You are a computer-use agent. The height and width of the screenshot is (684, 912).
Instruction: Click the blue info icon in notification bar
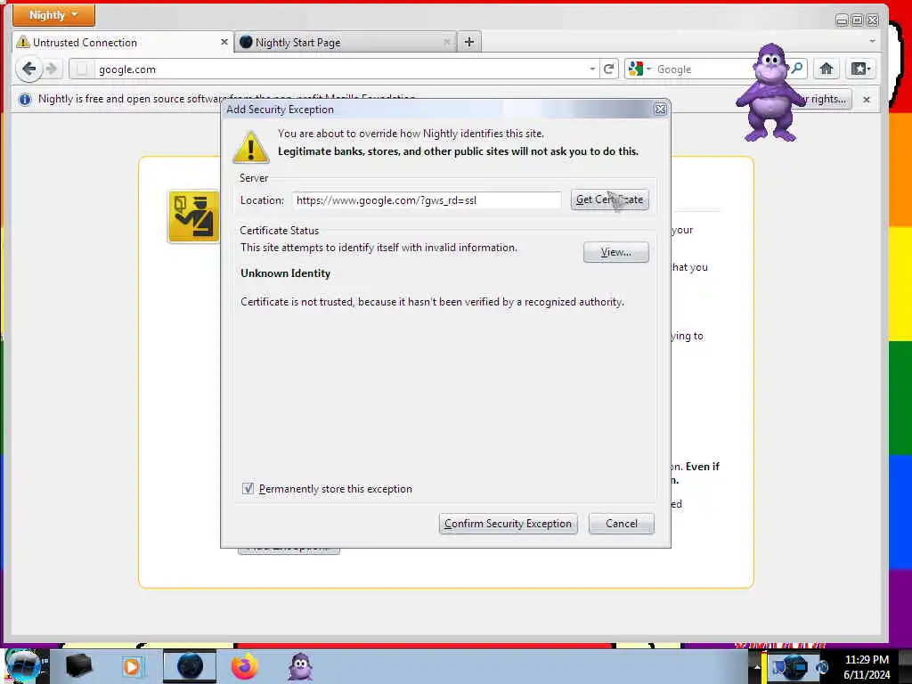point(24,100)
